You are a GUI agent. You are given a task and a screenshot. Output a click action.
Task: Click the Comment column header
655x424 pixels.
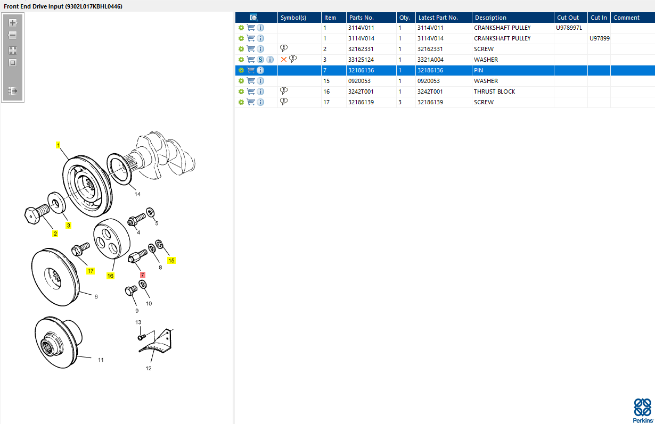[x=633, y=18]
